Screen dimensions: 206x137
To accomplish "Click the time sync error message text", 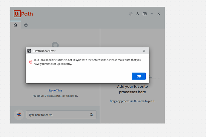I will click(87, 62).
